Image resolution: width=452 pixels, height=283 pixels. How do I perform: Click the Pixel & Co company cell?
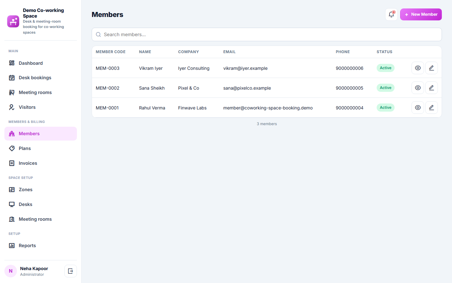coord(189,88)
